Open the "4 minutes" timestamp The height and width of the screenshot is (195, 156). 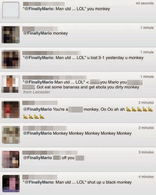[146, 177]
